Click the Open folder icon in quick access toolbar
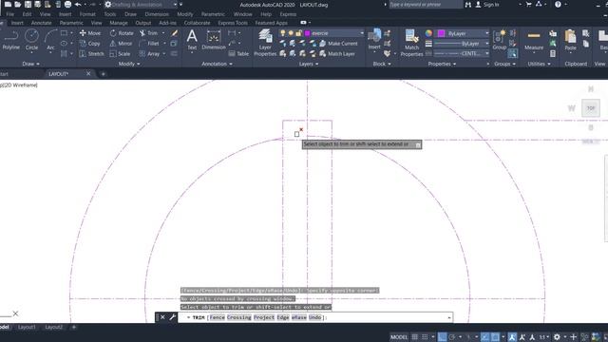Image resolution: width=608 pixels, height=342 pixels. point(18,4)
